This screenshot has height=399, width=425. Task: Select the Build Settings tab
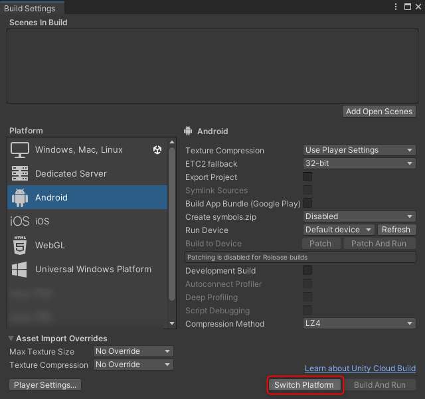click(33, 8)
